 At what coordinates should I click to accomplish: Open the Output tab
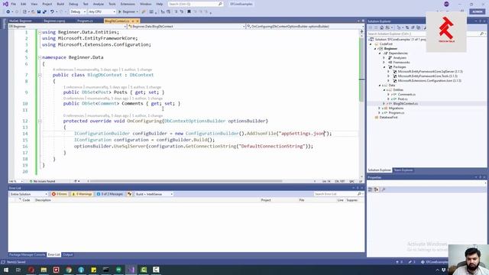(x=68, y=254)
